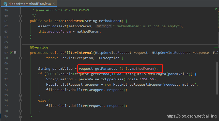
Task: Click the editor vertical scrollbar thumb
Action: (x=217, y=78)
